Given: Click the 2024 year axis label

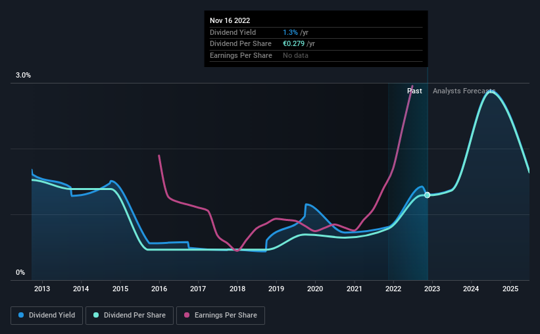Looking at the screenshot, I should [x=471, y=289].
